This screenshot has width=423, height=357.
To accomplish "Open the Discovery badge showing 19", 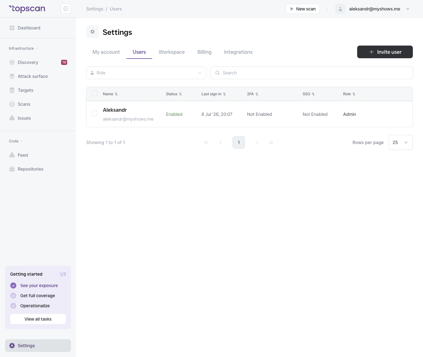I will pyautogui.click(x=64, y=62).
